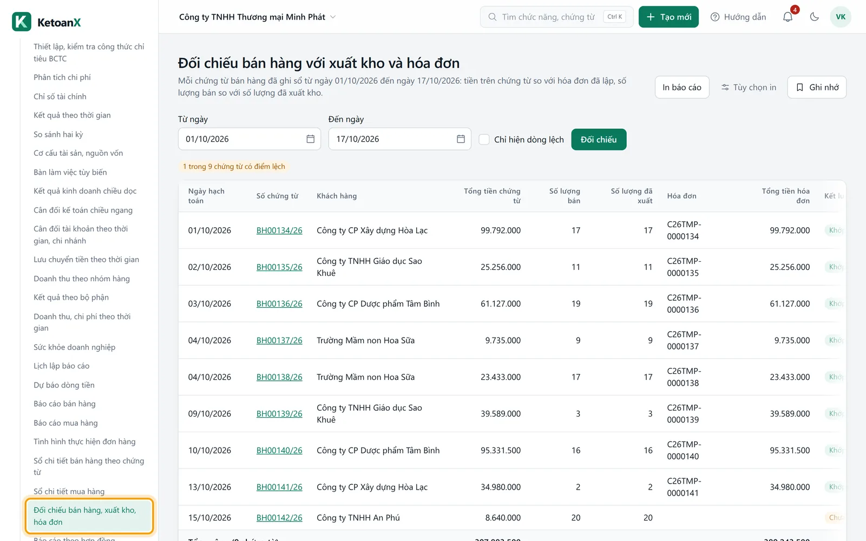Image resolution: width=866 pixels, height=541 pixels.
Task: Expand company selector Minh Phát dropdown
Action: pos(258,17)
